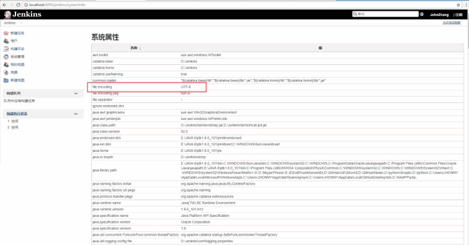Viewport: 469px width, 245px height.
Task: Select the 52.0 java.class.version value
Action: pyautogui.click(x=184, y=131)
